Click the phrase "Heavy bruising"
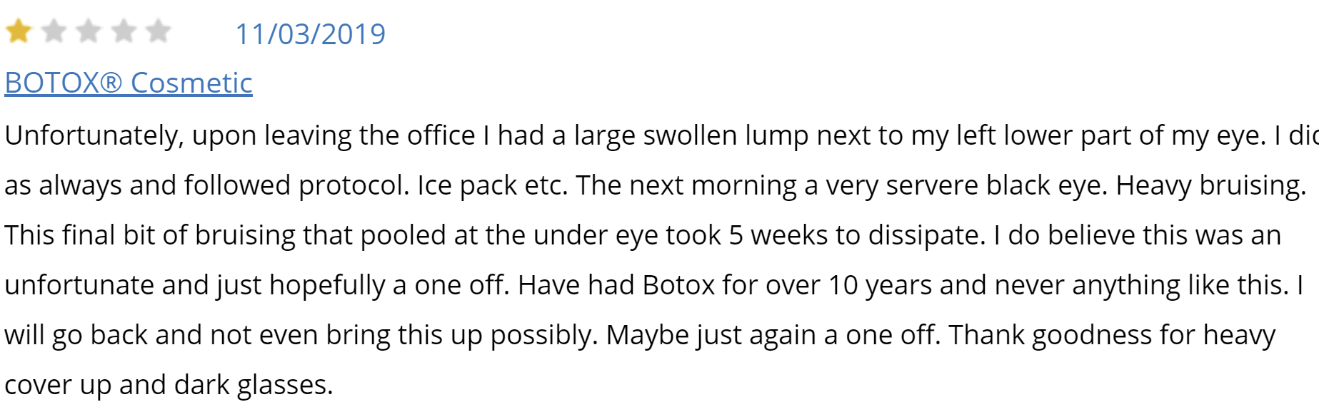Image resolution: width=1319 pixels, height=402 pixels. (x=1210, y=185)
